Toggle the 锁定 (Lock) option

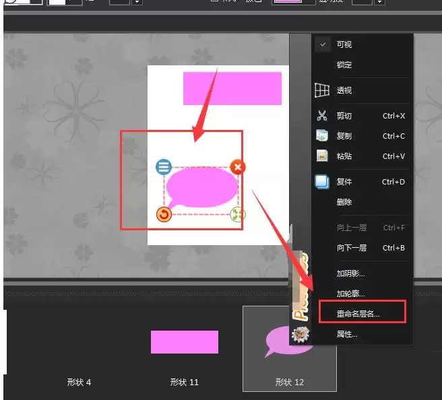[344, 65]
